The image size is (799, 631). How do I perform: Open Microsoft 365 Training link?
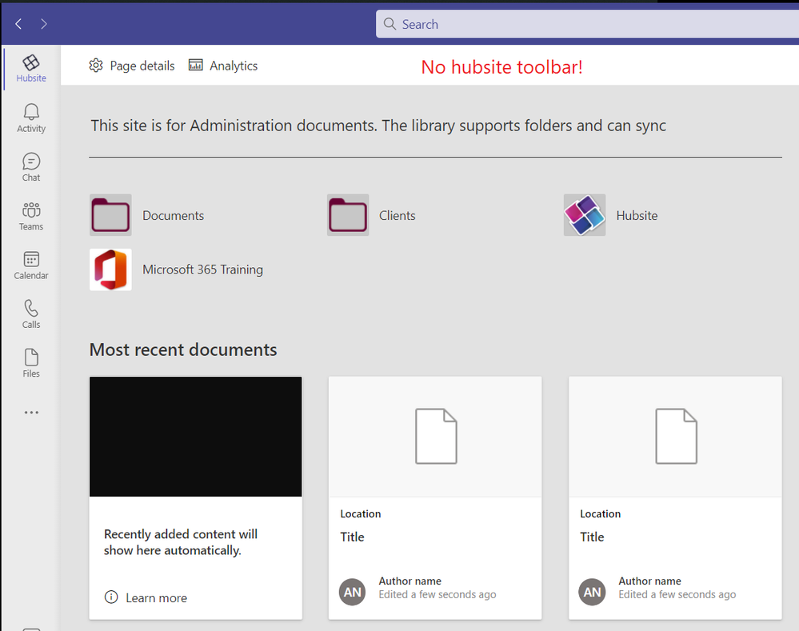click(x=203, y=270)
